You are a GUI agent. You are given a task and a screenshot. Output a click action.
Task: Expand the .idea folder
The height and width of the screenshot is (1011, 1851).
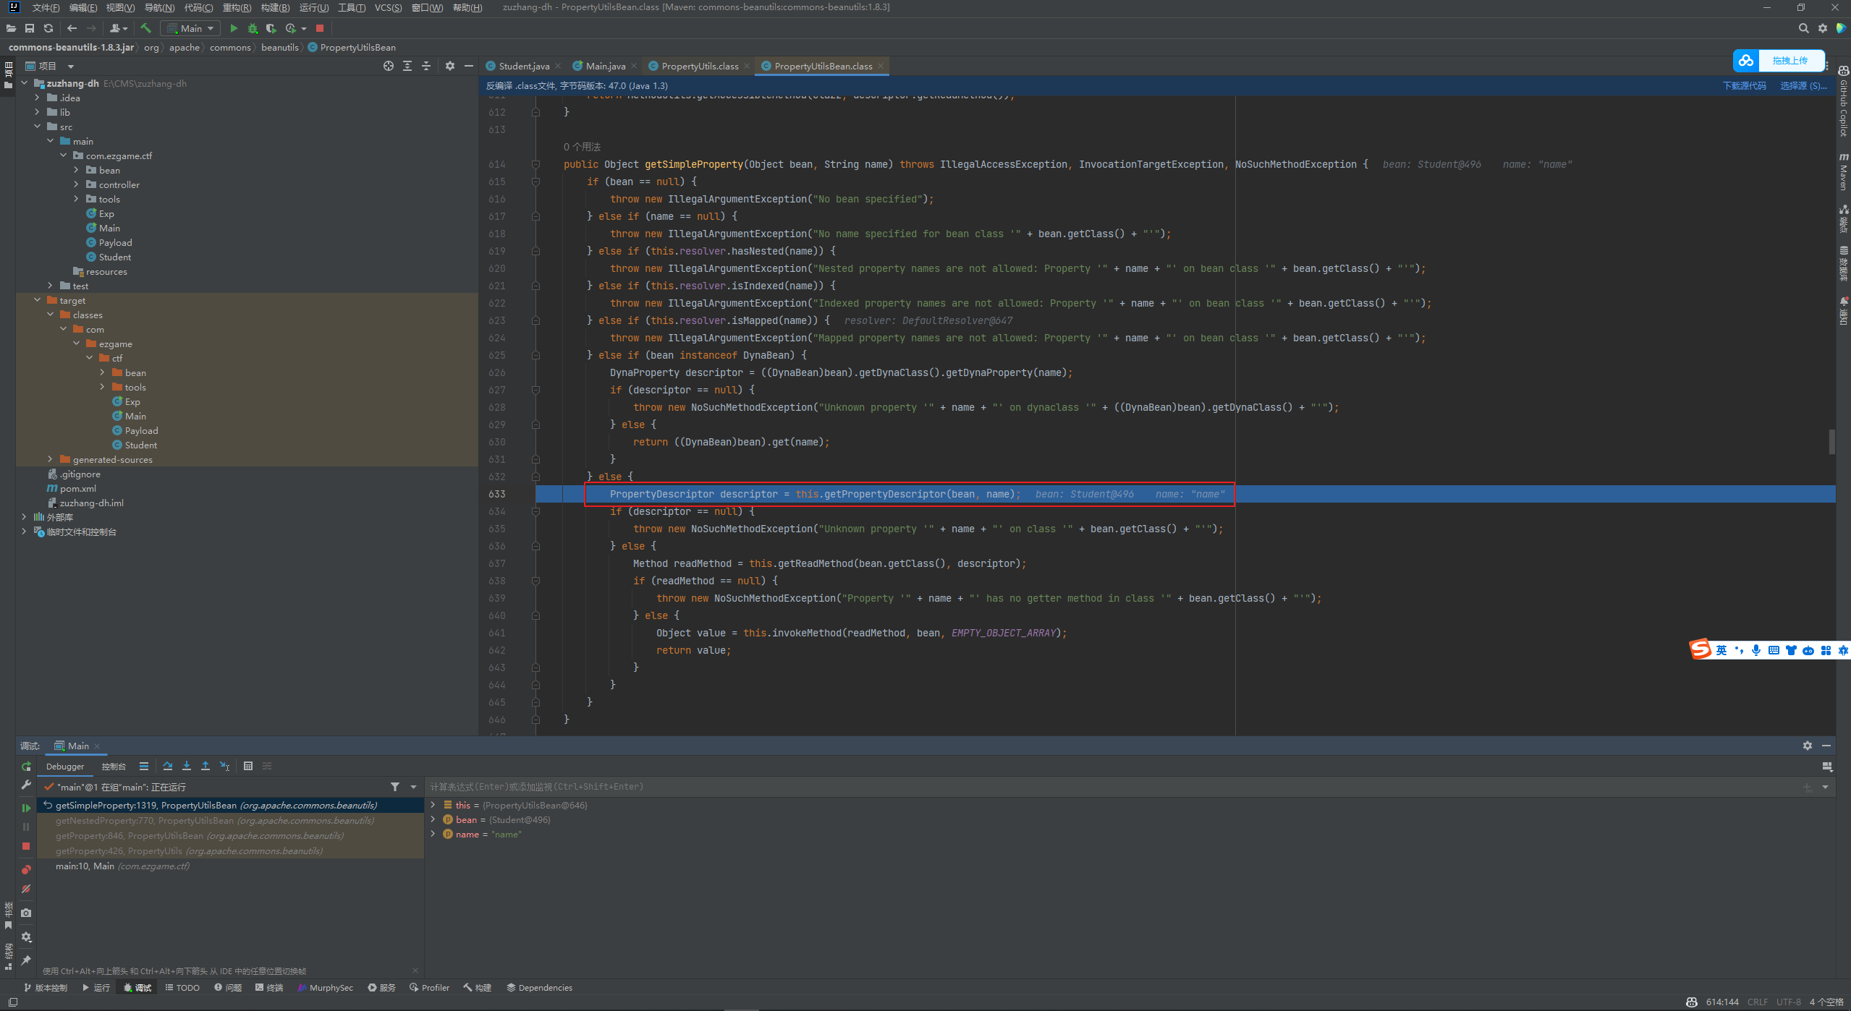tap(38, 98)
